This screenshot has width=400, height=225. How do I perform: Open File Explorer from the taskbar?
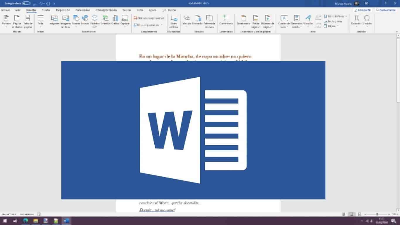click(36, 221)
